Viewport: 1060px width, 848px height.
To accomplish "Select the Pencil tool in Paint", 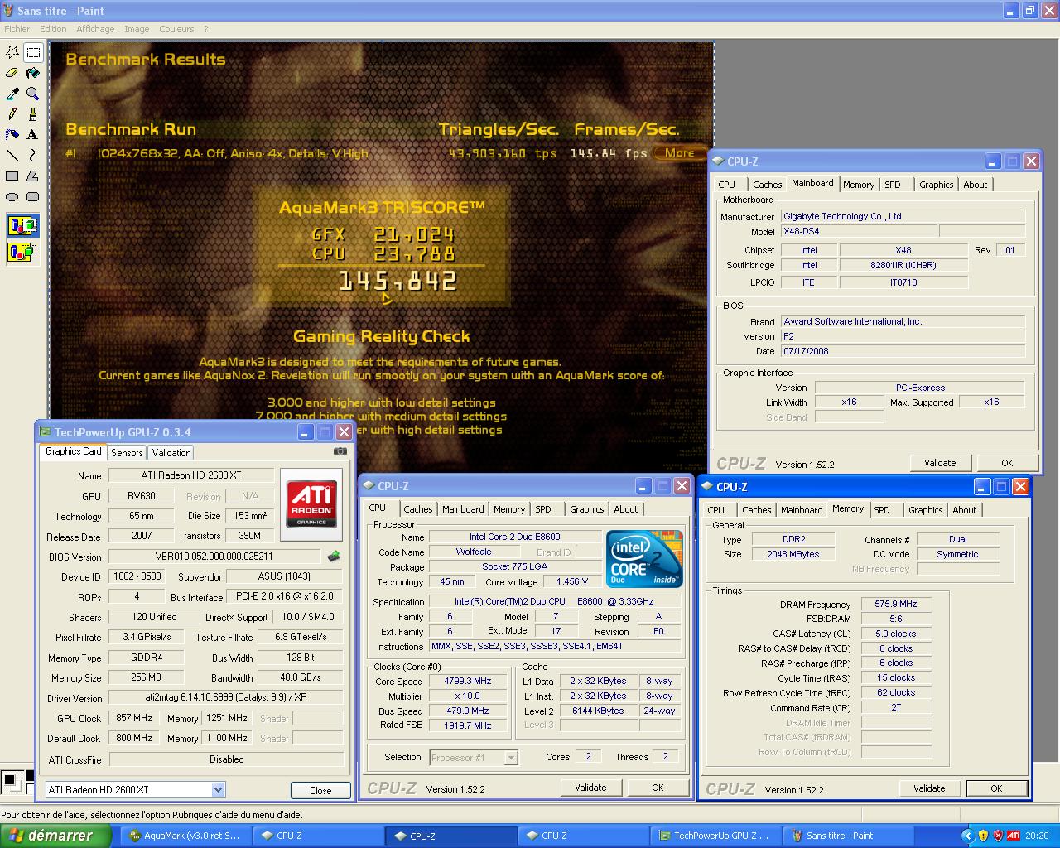I will 12,114.
